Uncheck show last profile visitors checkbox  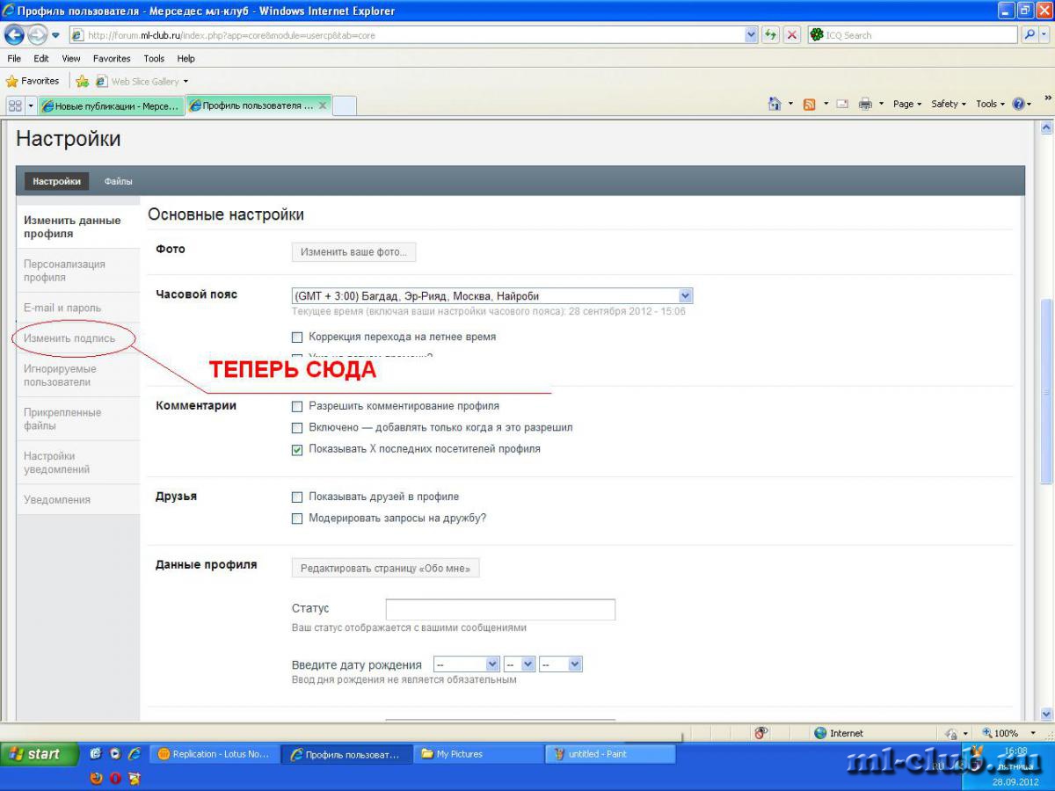click(x=297, y=449)
